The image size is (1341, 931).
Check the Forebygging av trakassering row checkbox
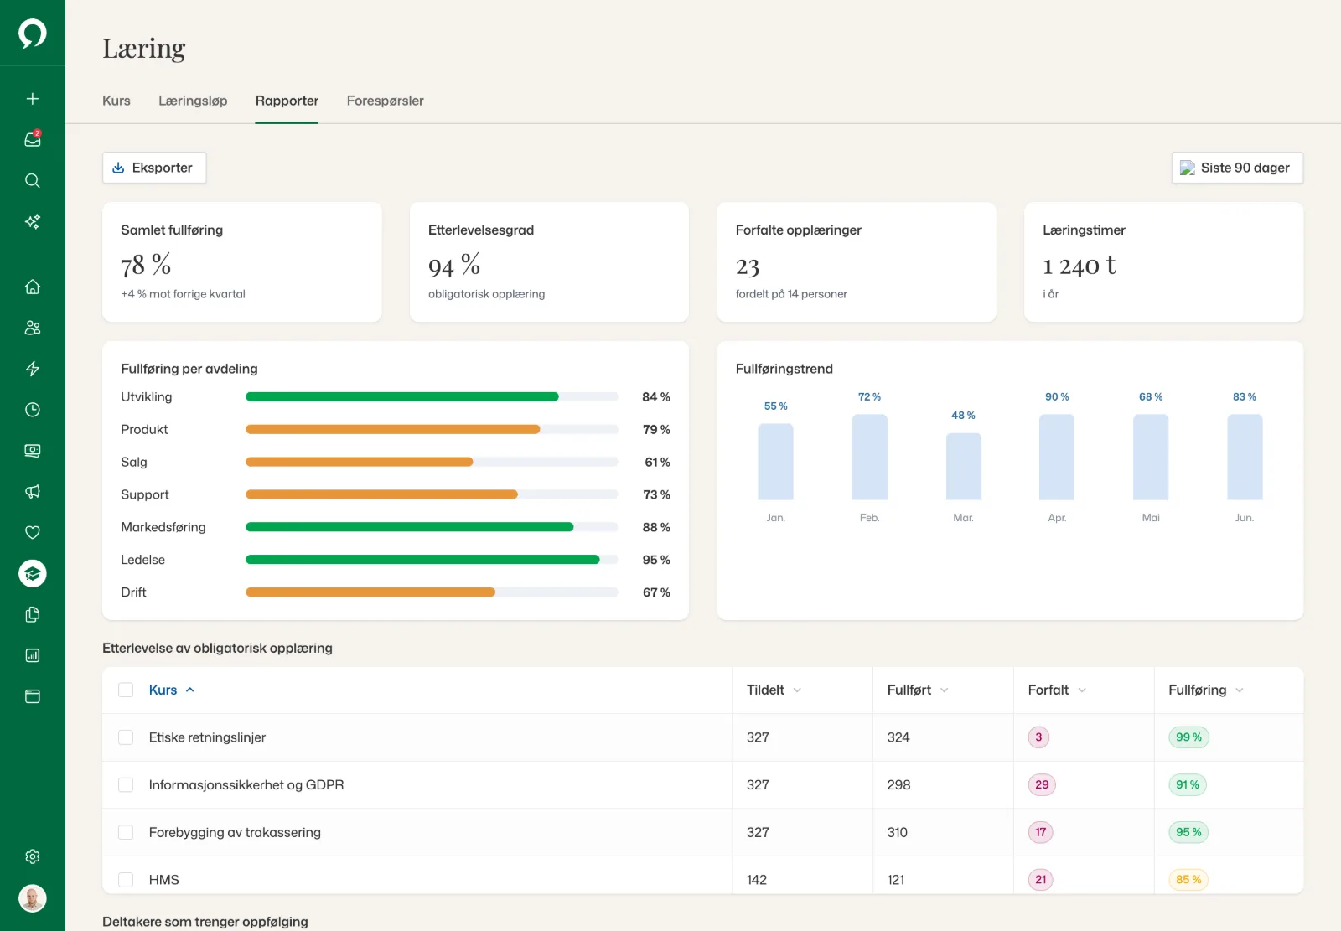[x=126, y=832]
